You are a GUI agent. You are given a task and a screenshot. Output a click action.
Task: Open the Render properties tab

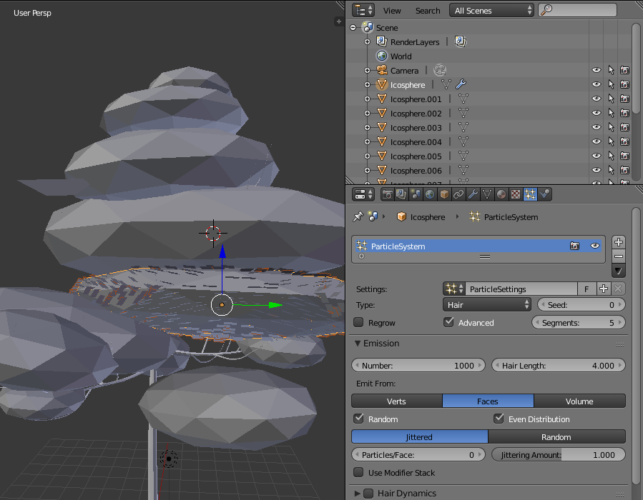387,194
